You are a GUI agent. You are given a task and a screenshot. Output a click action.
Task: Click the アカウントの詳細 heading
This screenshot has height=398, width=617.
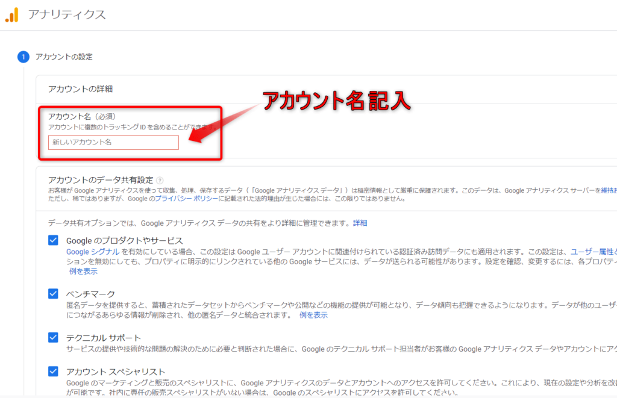point(80,89)
